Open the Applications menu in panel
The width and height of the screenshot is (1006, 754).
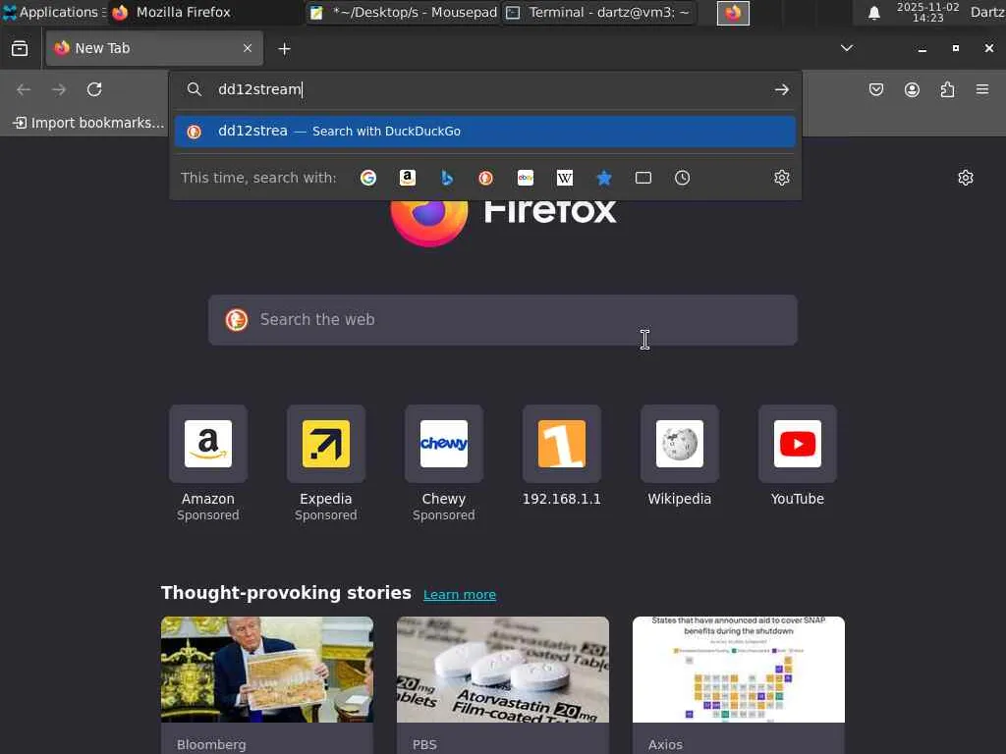[54, 12]
